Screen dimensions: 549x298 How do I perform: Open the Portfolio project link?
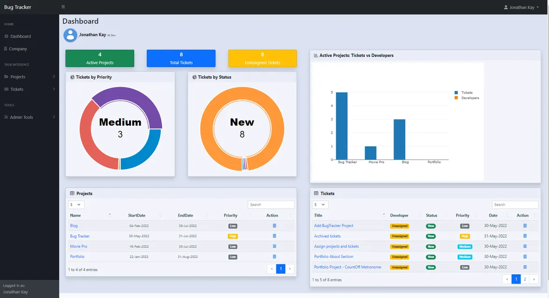coord(77,257)
